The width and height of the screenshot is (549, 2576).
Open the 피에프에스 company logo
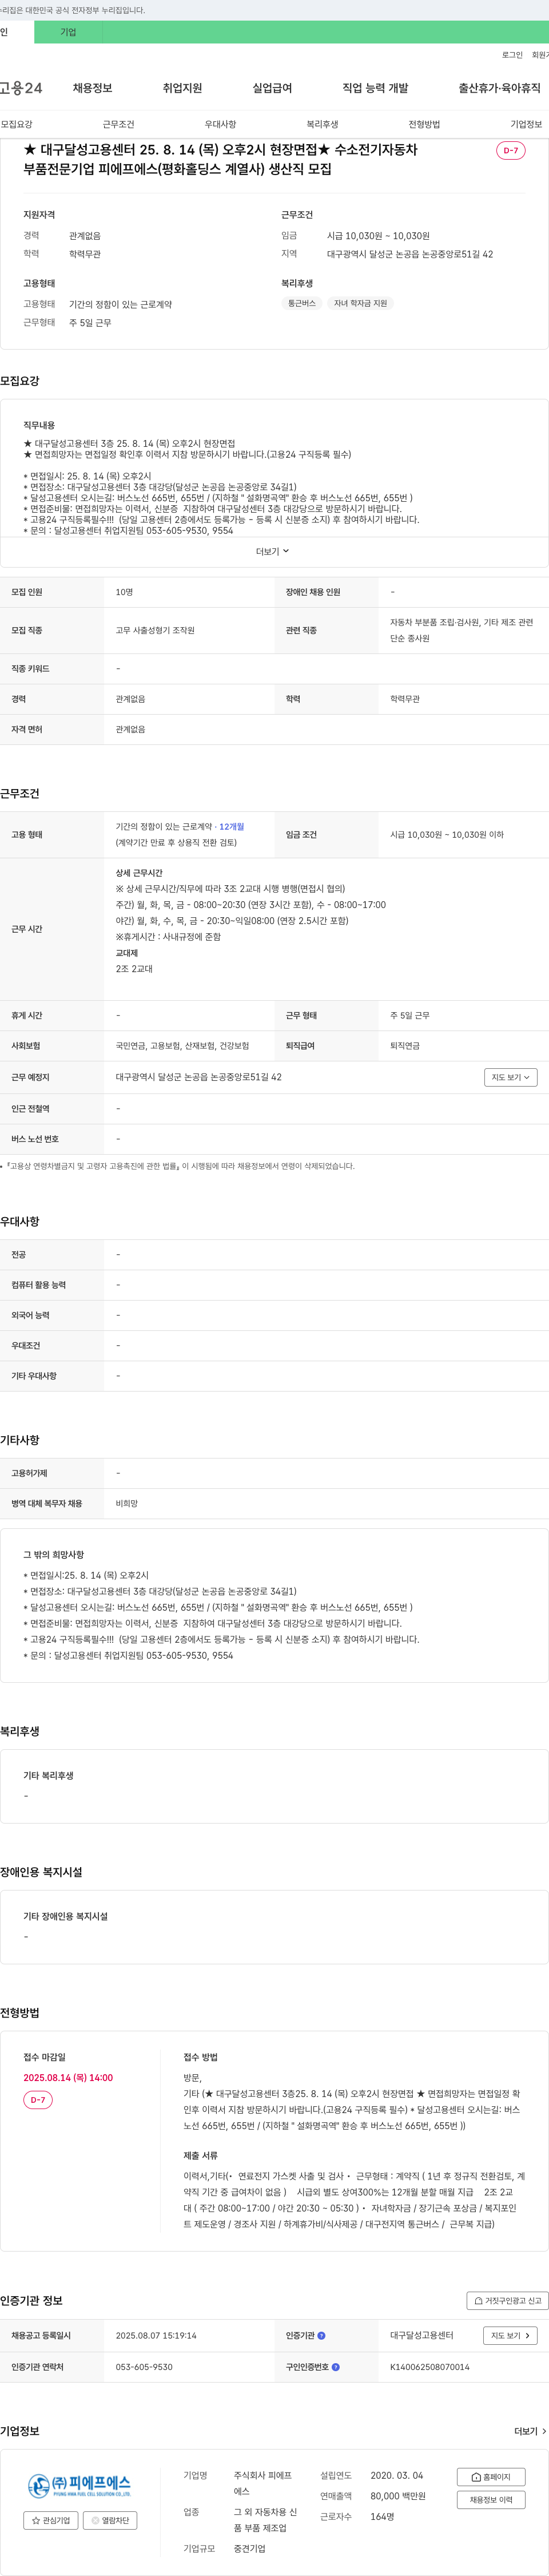79,2485
